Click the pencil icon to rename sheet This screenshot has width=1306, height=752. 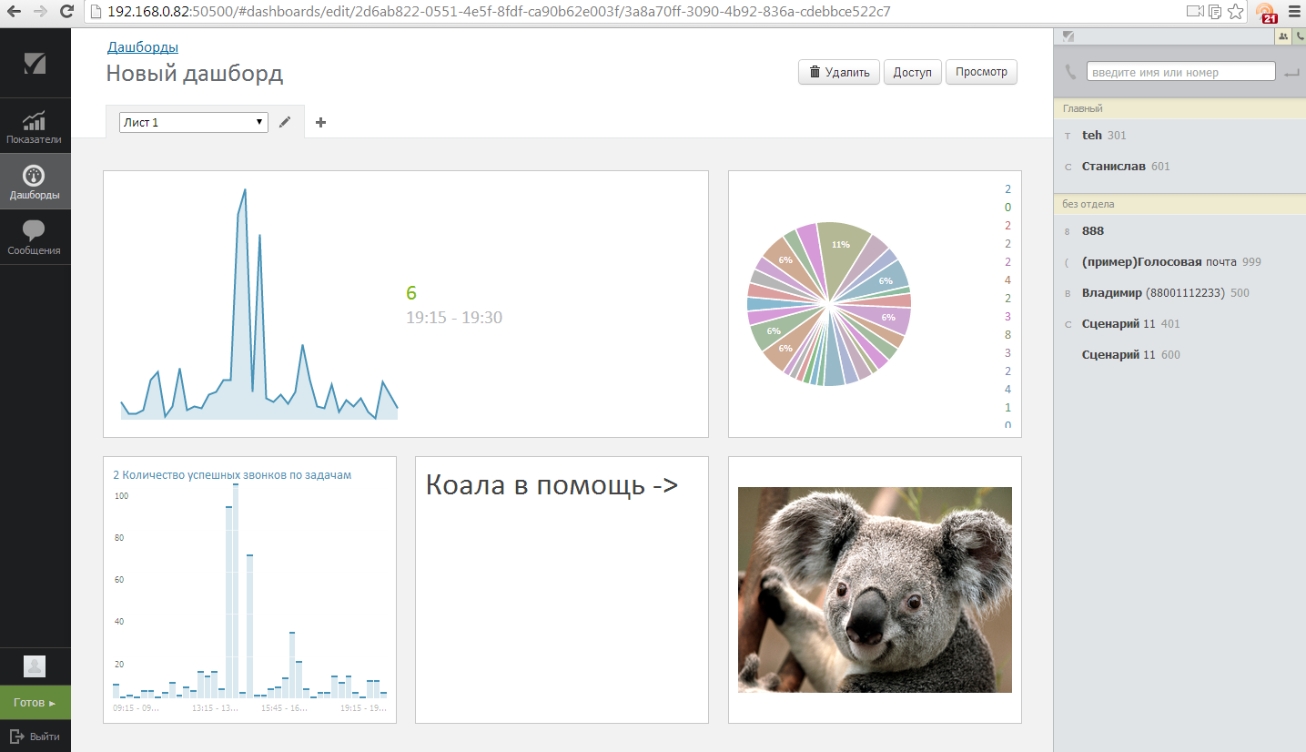coord(285,122)
